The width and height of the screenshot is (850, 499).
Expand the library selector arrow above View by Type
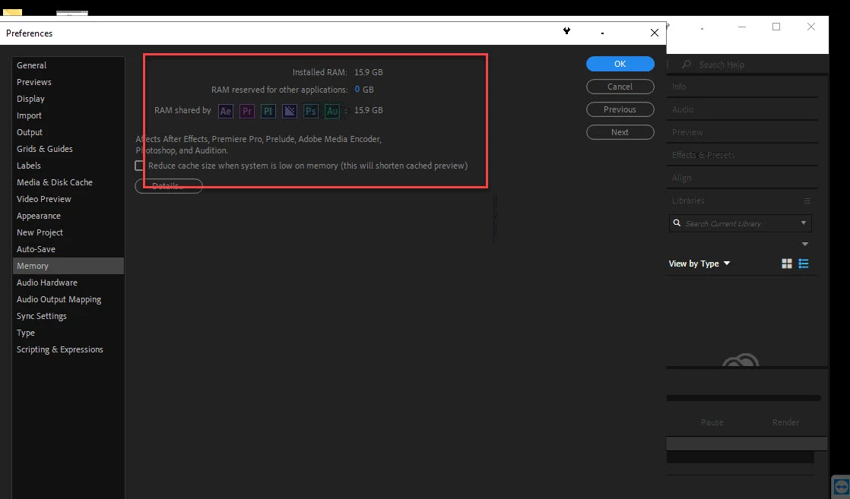point(805,244)
